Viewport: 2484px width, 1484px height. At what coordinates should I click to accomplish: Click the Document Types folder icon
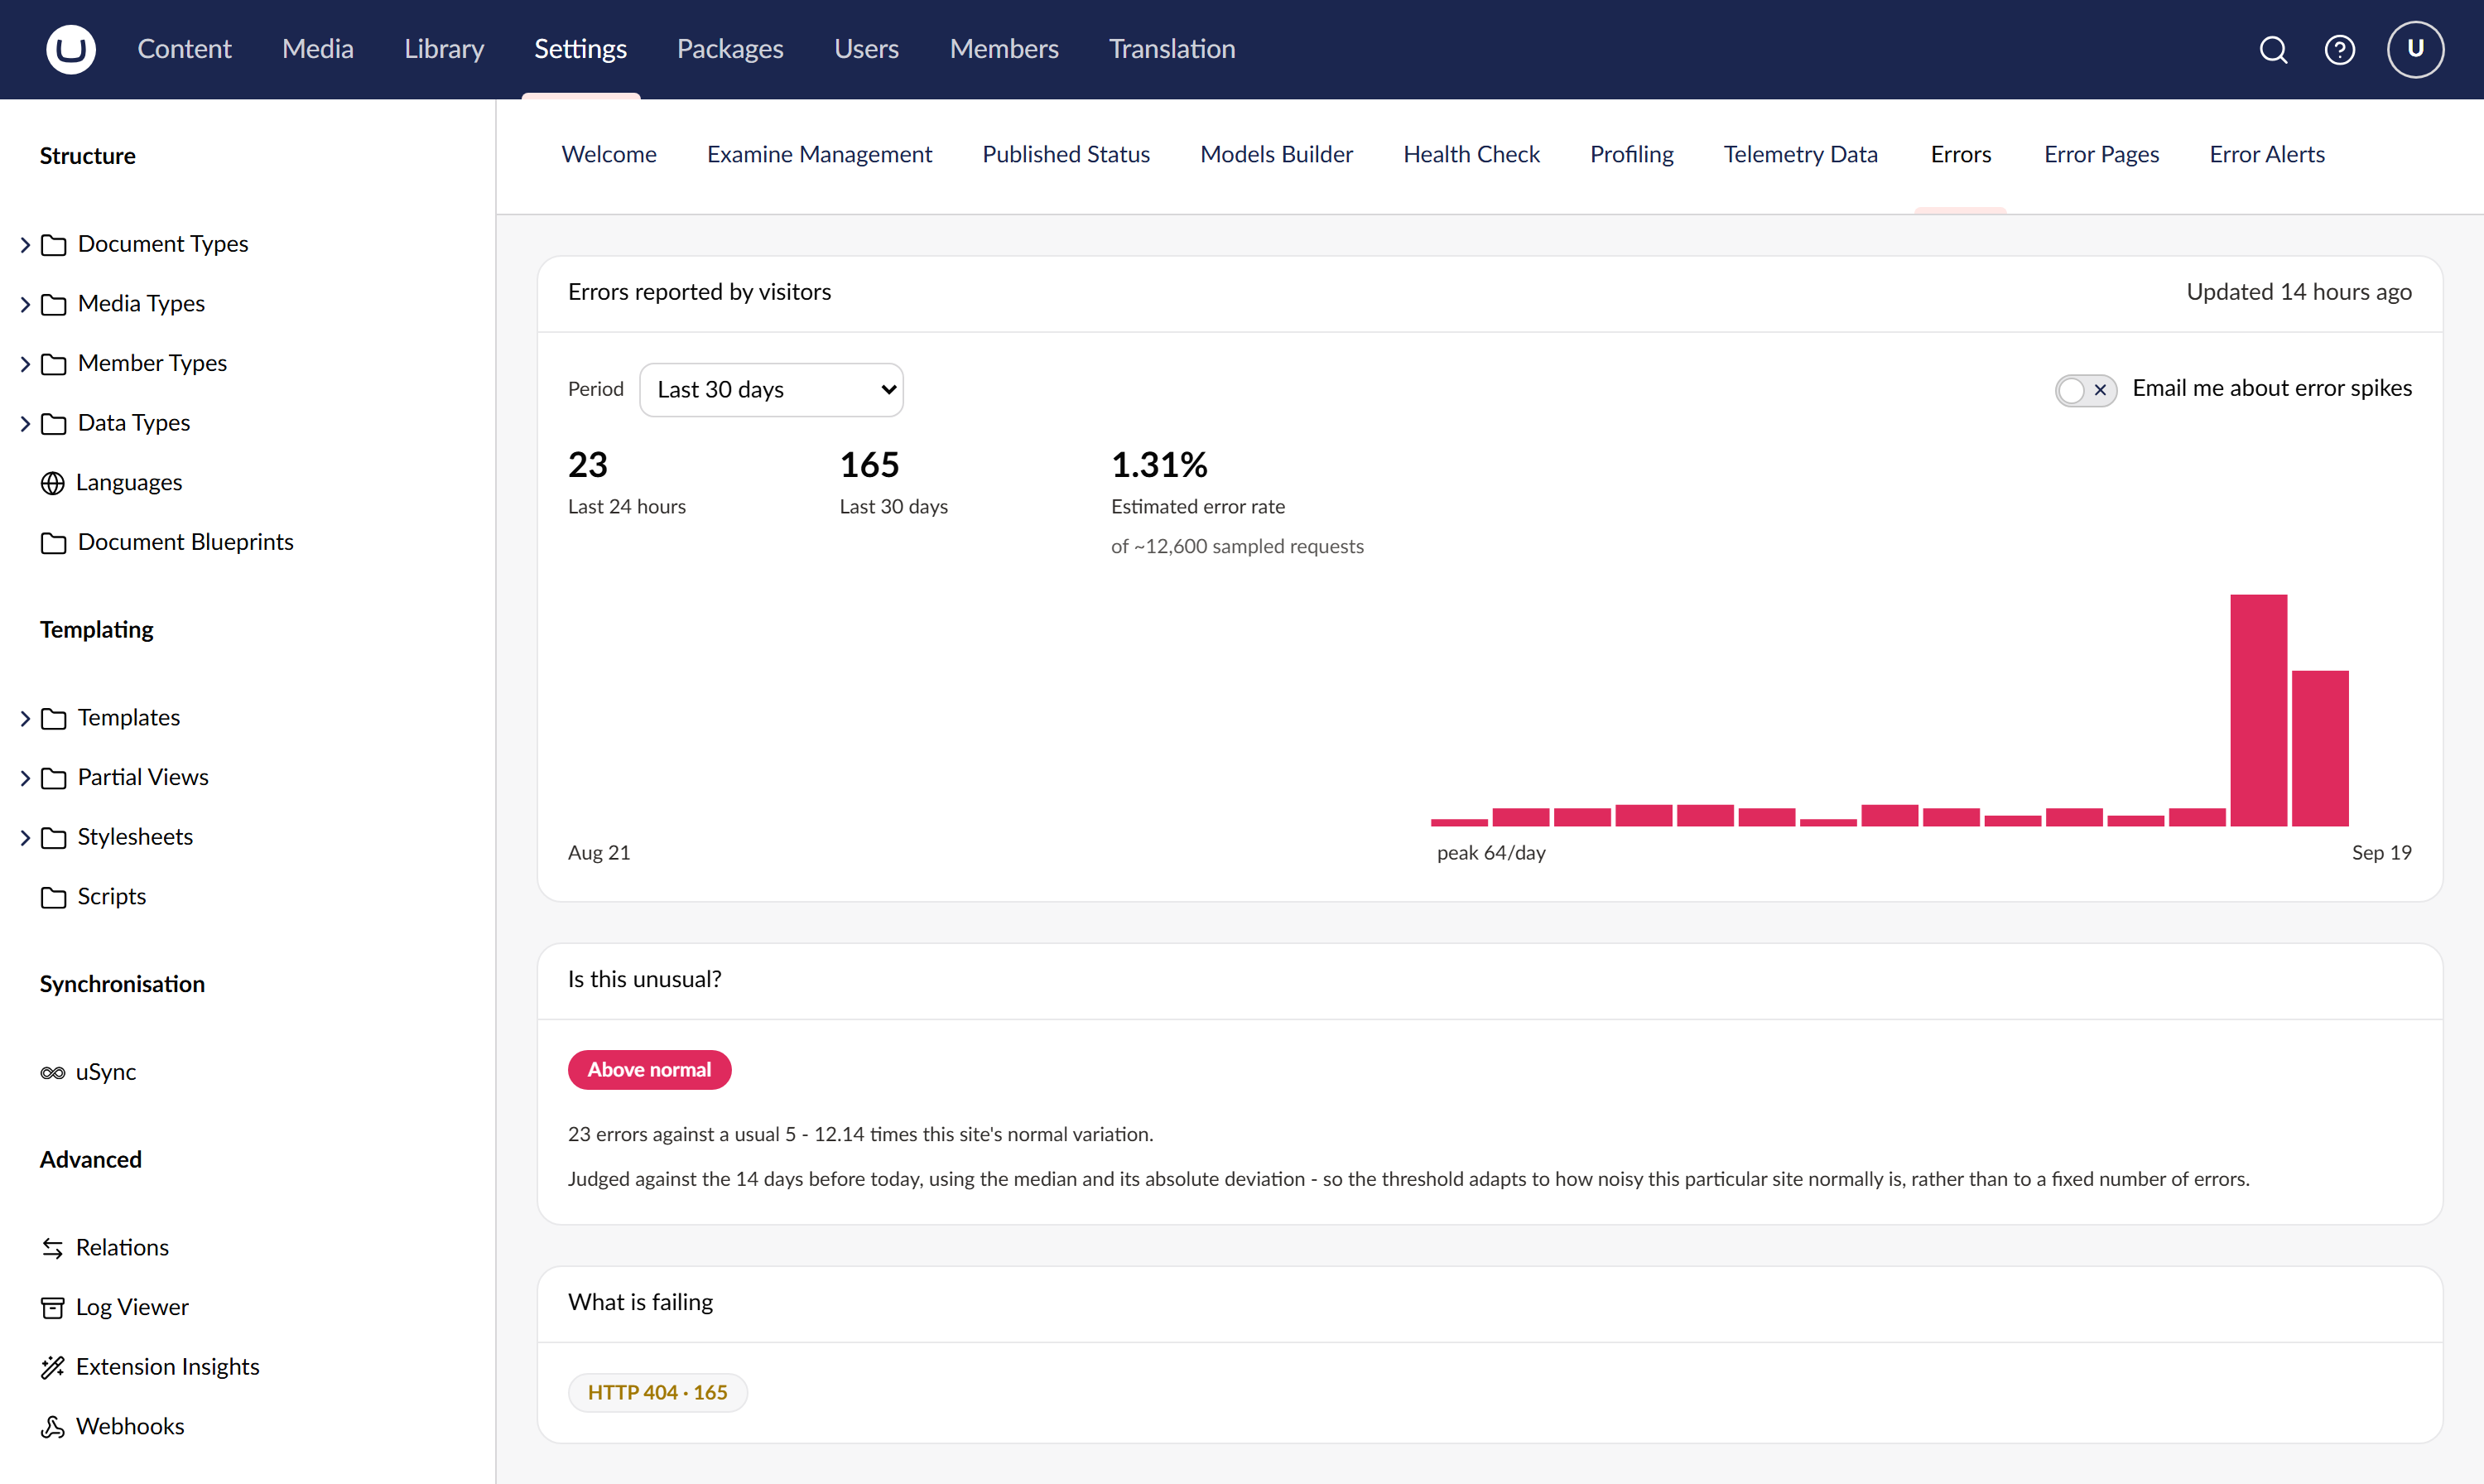click(x=54, y=244)
